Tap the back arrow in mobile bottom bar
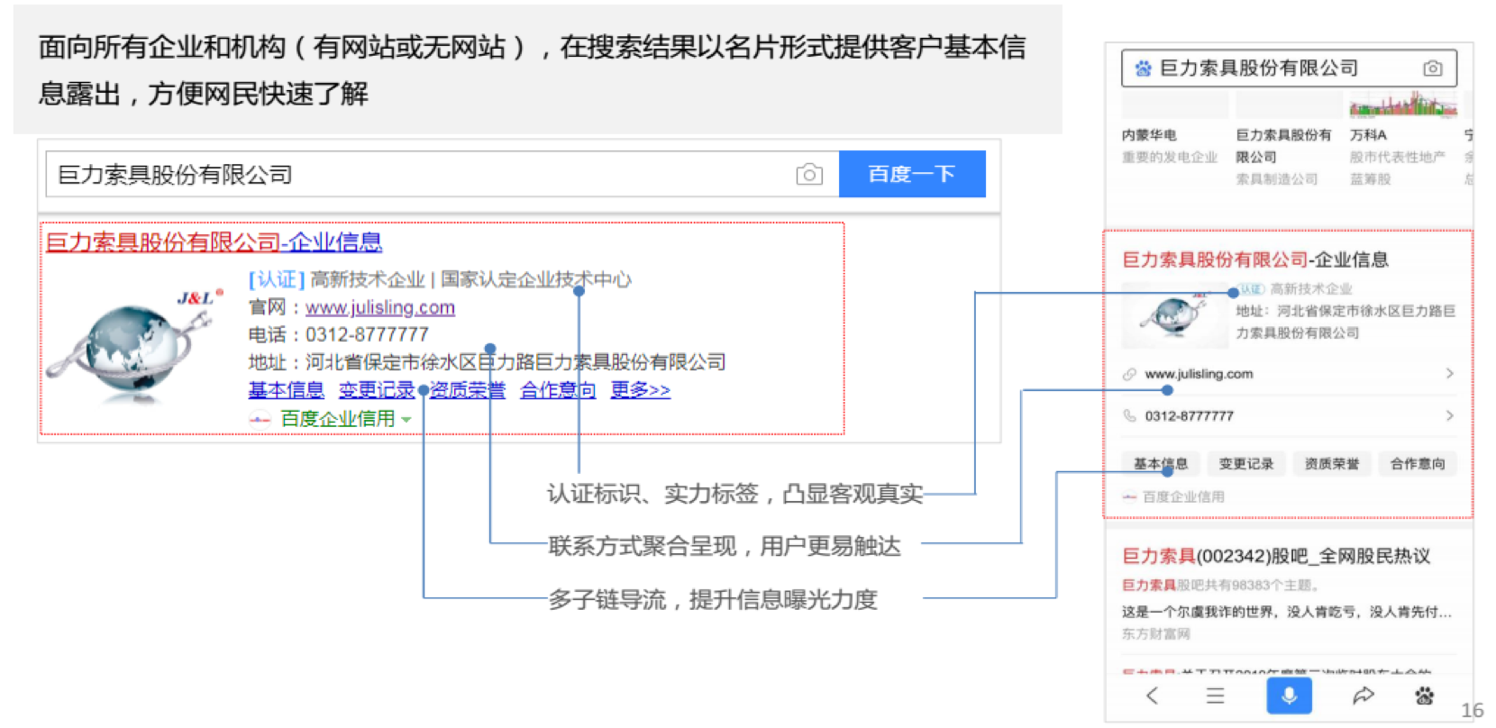This screenshot has width=1496, height=728. coord(1152,696)
